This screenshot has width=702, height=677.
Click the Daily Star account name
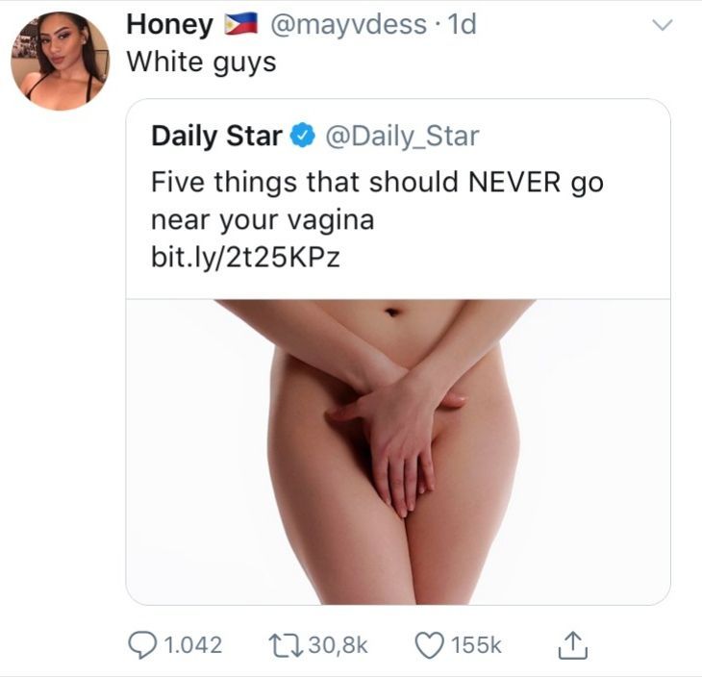[x=216, y=137]
